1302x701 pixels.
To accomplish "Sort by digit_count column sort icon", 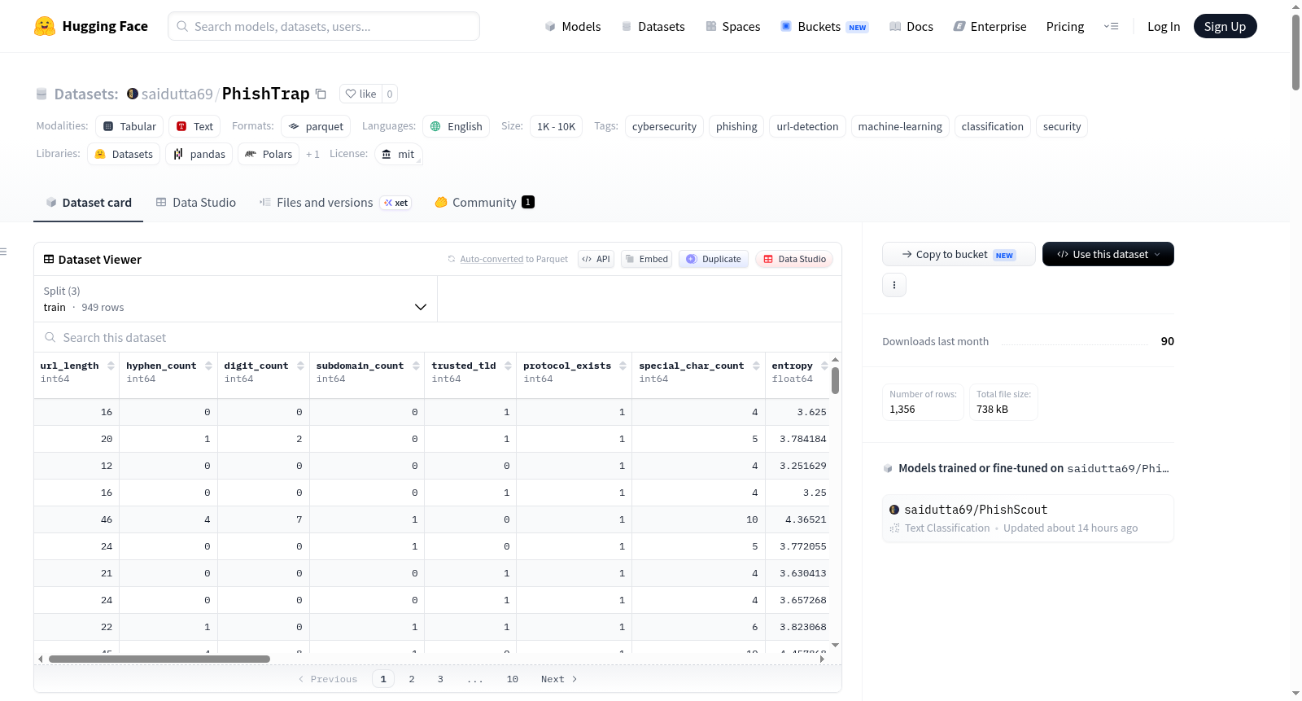I will click(300, 366).
